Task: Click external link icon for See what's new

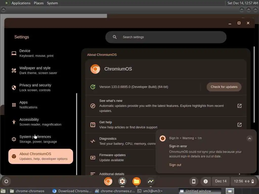Action: [x=240, y=106]
